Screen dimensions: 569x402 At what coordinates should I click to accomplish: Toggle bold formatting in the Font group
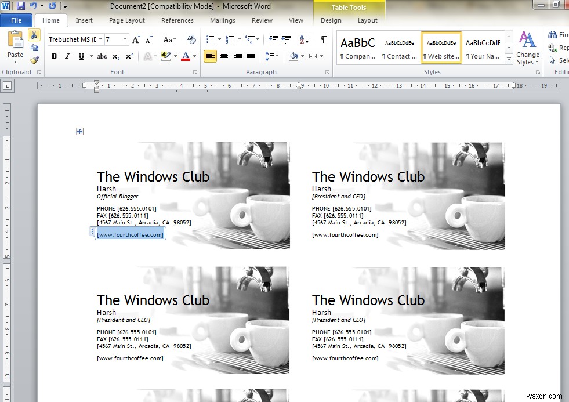[x=54, y=56]
